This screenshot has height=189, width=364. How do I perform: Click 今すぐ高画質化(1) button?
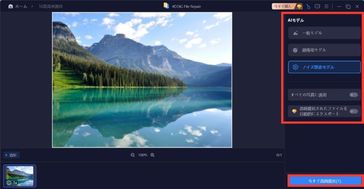tap(324, 181)
